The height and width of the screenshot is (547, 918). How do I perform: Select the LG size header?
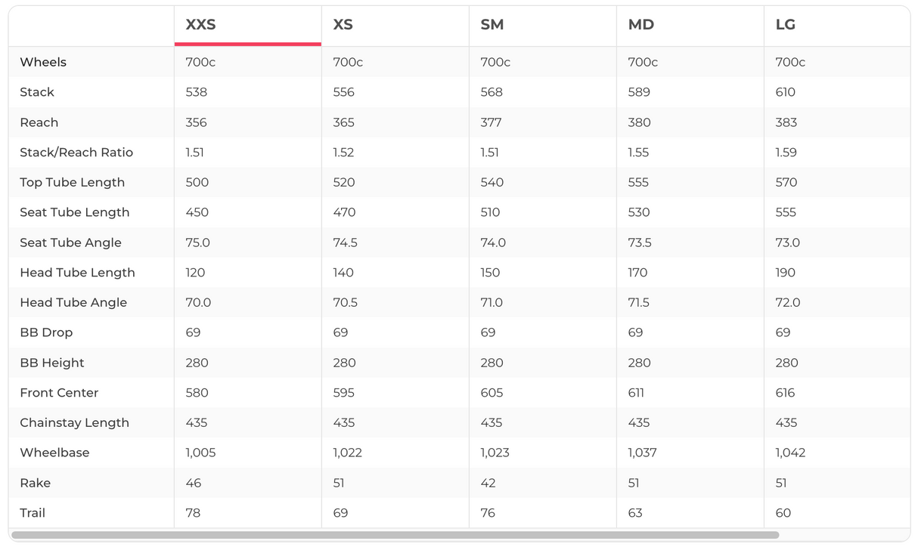[786, 25]
